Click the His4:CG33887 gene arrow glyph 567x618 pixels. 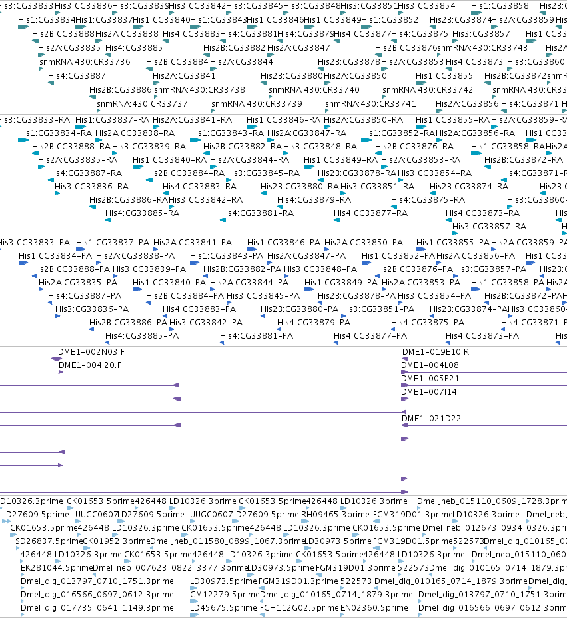pos(51,83)
